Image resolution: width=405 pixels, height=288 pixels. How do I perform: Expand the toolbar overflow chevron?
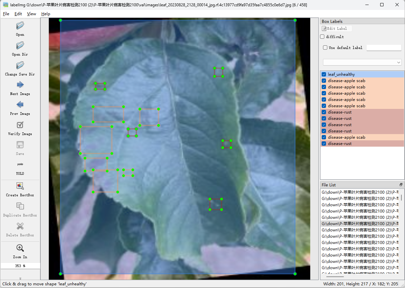pyautogui.click(x=20, y=278)
